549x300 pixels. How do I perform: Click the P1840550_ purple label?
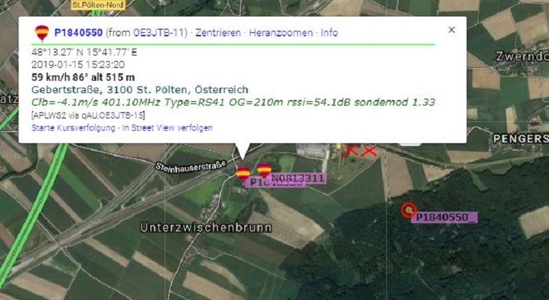click(444, 218)
